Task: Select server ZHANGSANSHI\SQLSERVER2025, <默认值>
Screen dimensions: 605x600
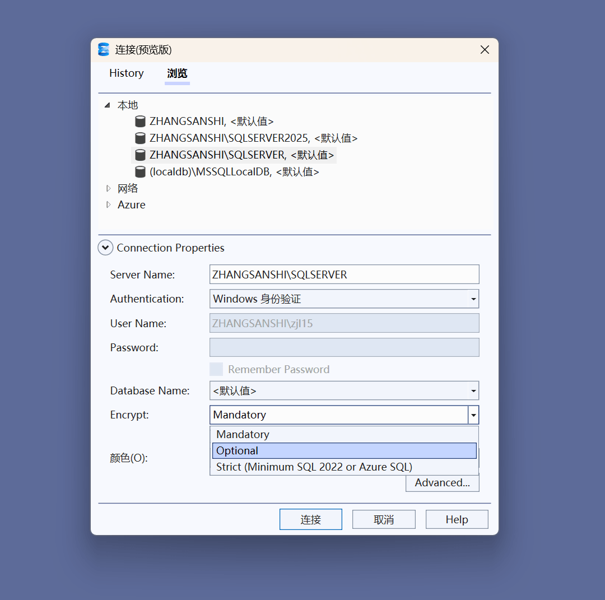Action: (x=254, y=138)
